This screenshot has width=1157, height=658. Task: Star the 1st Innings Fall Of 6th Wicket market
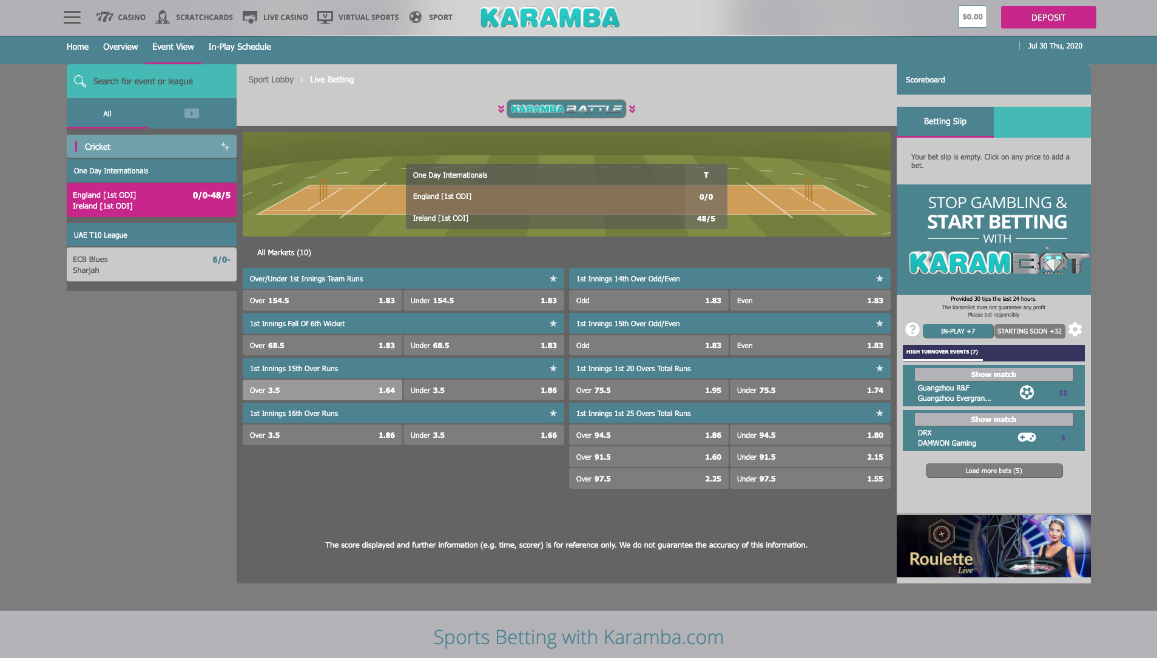coord(553,323)
